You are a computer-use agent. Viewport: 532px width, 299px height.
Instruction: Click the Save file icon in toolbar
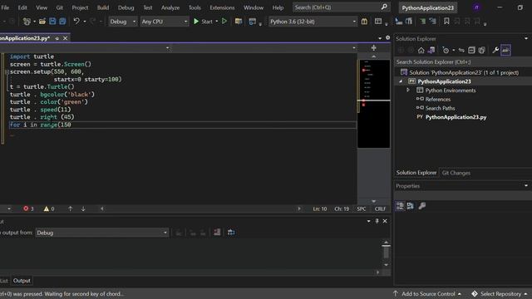coord(52,22)
